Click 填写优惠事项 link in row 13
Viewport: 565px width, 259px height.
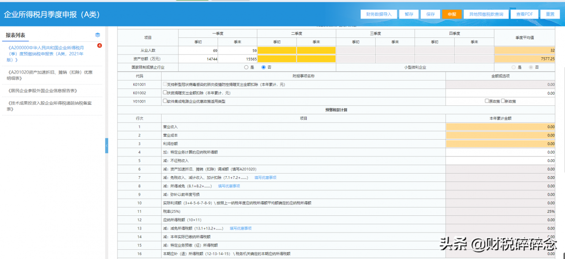pos(241,229)
